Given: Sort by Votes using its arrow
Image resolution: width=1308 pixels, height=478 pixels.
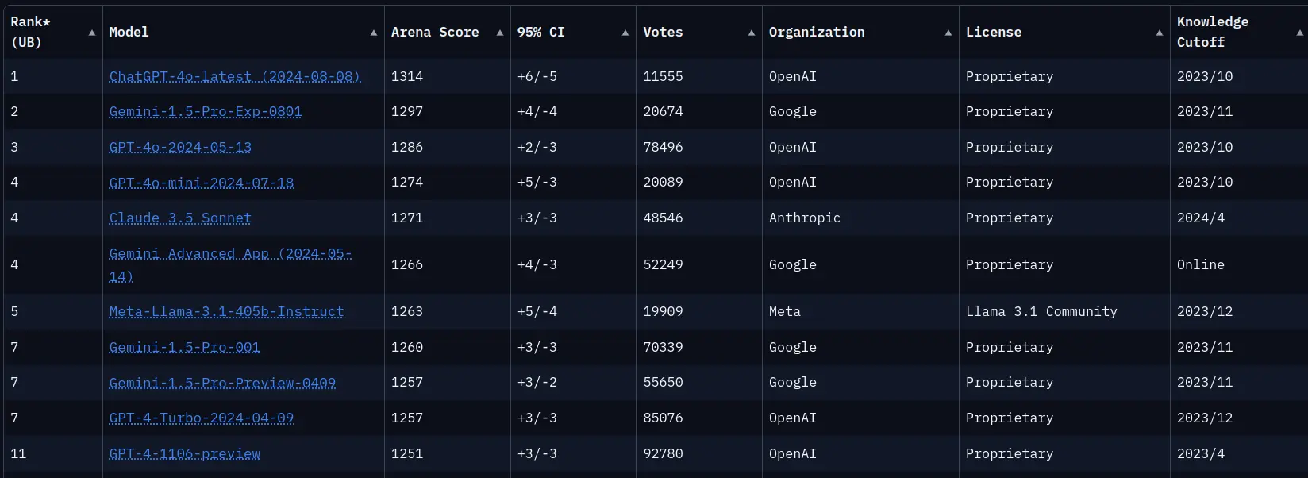Looking at the screenshot, I should click(x=752, y=33).
